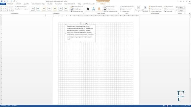Switch to the ВИД tab

tap(79, 4)
